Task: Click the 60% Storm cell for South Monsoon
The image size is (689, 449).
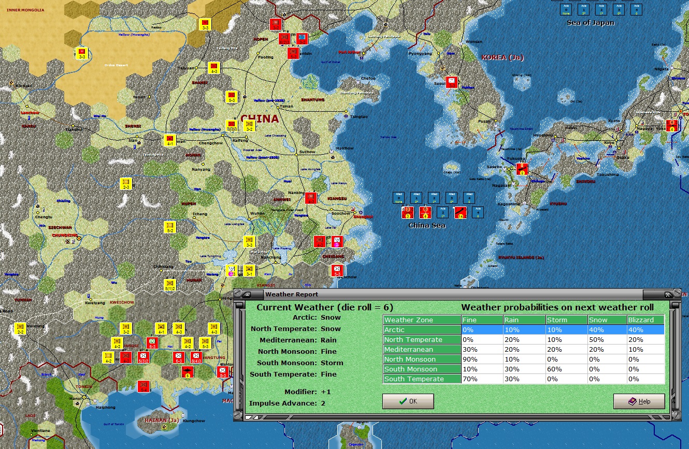Action: pyautogui.click(x=566, y=369)
